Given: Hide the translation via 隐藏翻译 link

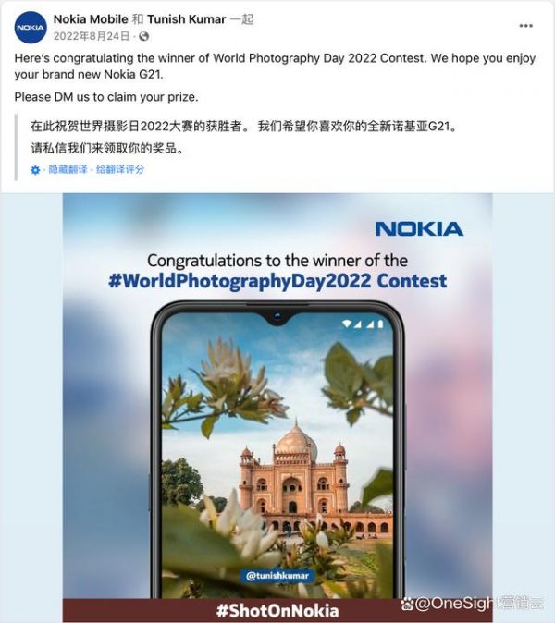Looking at the screenshot, I should (x=68, y=170).
